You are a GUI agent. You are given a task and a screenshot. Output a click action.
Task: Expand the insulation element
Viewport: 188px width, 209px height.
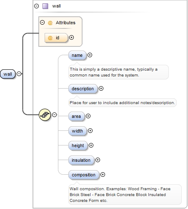98,160
